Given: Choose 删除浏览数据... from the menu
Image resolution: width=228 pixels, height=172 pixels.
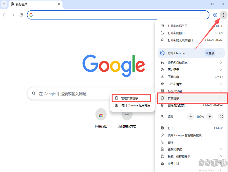Looking at the screenshot, I should pos(191,105).
